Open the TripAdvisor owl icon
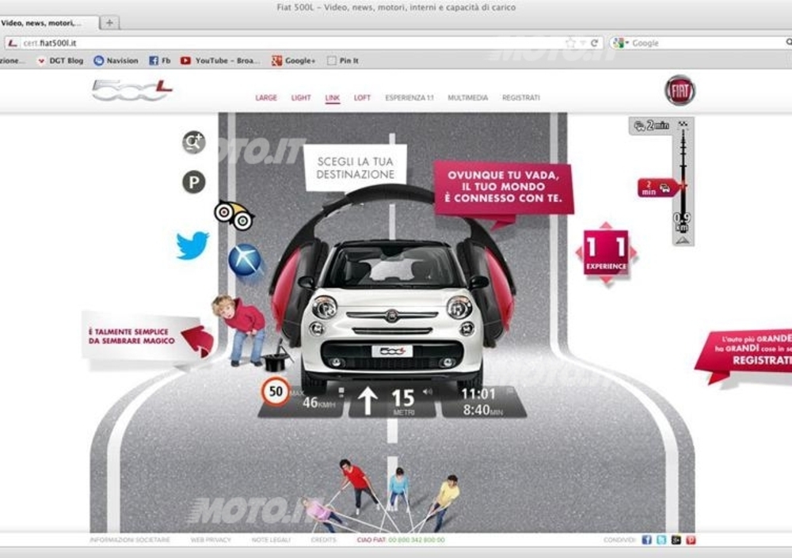The height and width of the screenshot is (558, 792). click(234, 215)
